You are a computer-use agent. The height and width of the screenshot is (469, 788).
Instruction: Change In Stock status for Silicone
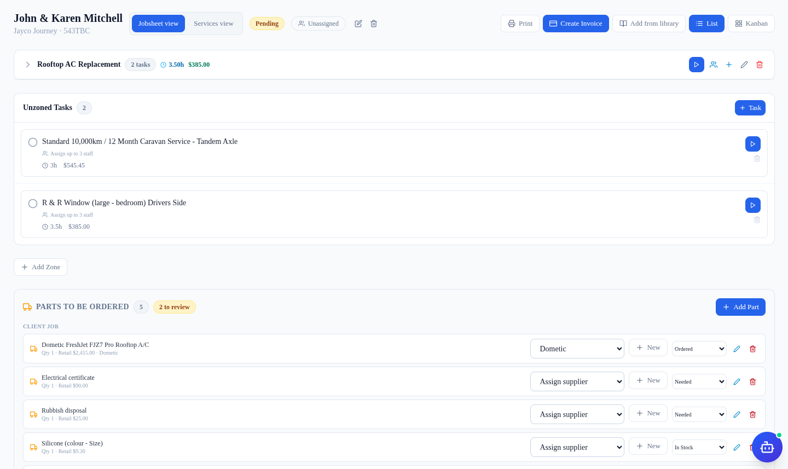pyautogui.click(x=699, y=447)
